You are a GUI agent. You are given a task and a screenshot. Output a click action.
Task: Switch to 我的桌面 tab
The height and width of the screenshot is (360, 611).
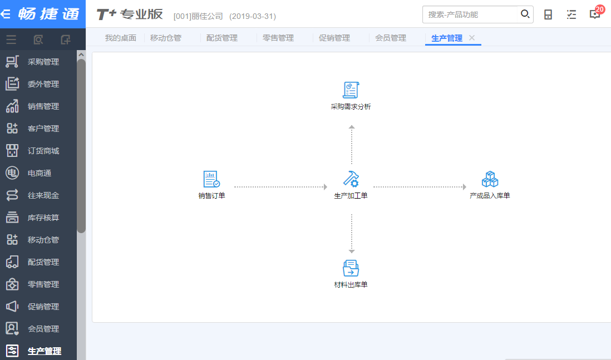[120, 38]
